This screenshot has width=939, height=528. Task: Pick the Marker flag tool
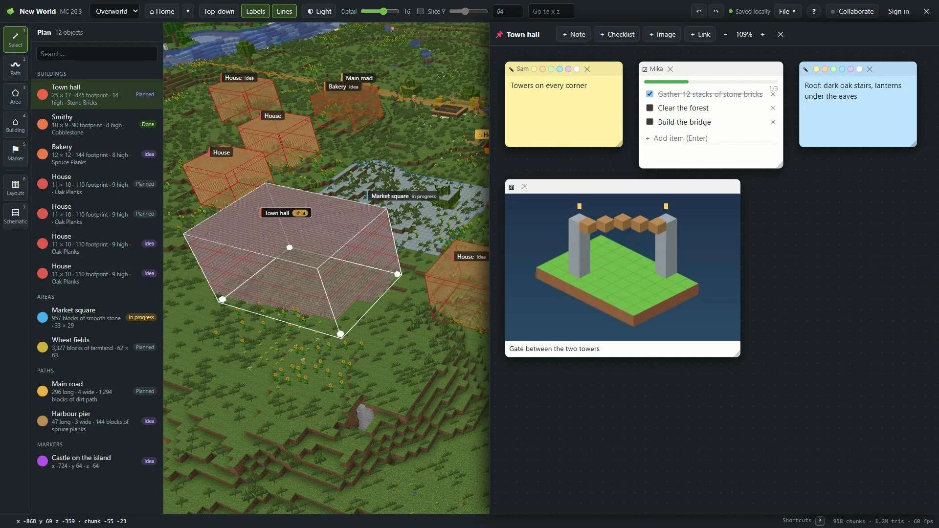(15, 153)
